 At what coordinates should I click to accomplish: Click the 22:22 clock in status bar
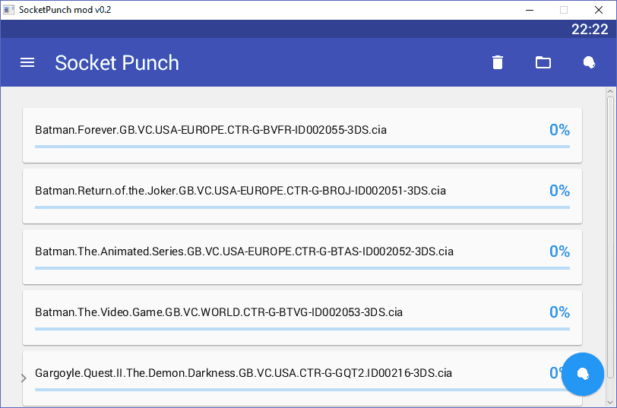pyautogui.click(x=590, y=29)
